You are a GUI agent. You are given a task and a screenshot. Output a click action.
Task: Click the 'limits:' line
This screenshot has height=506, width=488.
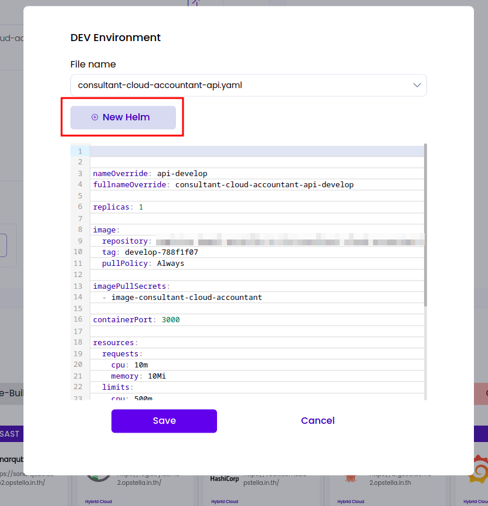[x=118, y=387]
